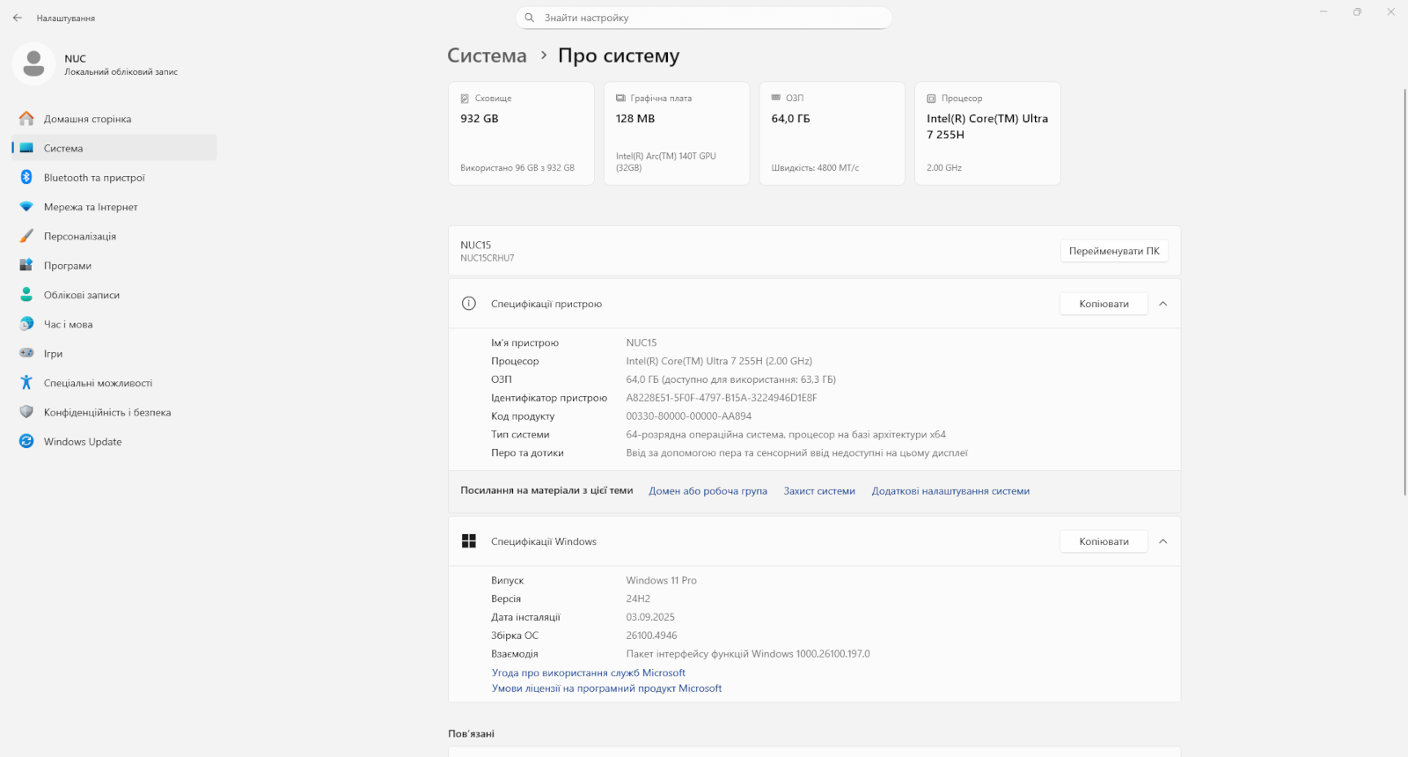Click the Мережа та Інтернет Wi-Fi icon
The width and height of the screenshot is (1408, 757).
pyautogui.click(x=26, y=207)
